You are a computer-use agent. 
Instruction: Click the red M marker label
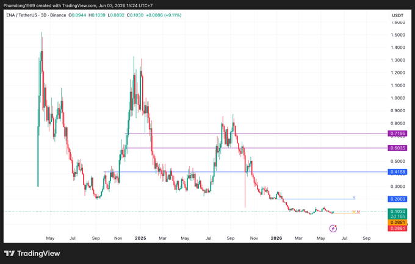[x=358, y=212]
